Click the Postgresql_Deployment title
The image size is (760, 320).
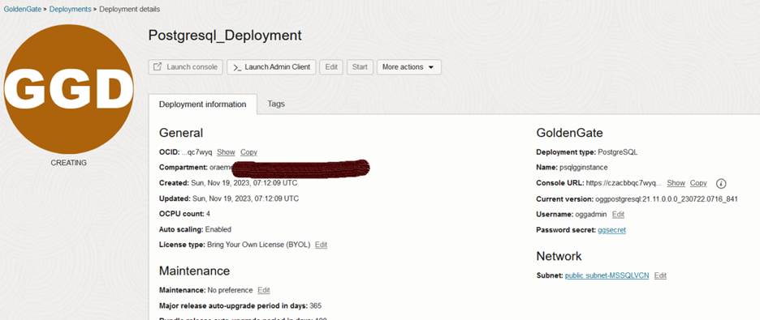(x=225, y=36)
